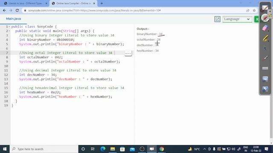Open a new browser tab

tap(102, 3)
